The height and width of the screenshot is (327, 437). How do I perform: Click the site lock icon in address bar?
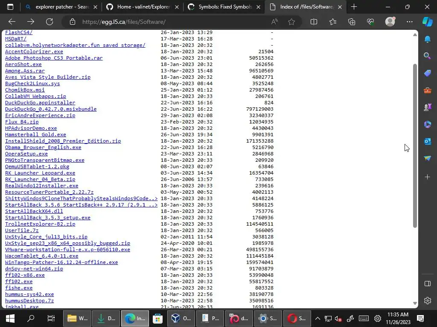73,22
